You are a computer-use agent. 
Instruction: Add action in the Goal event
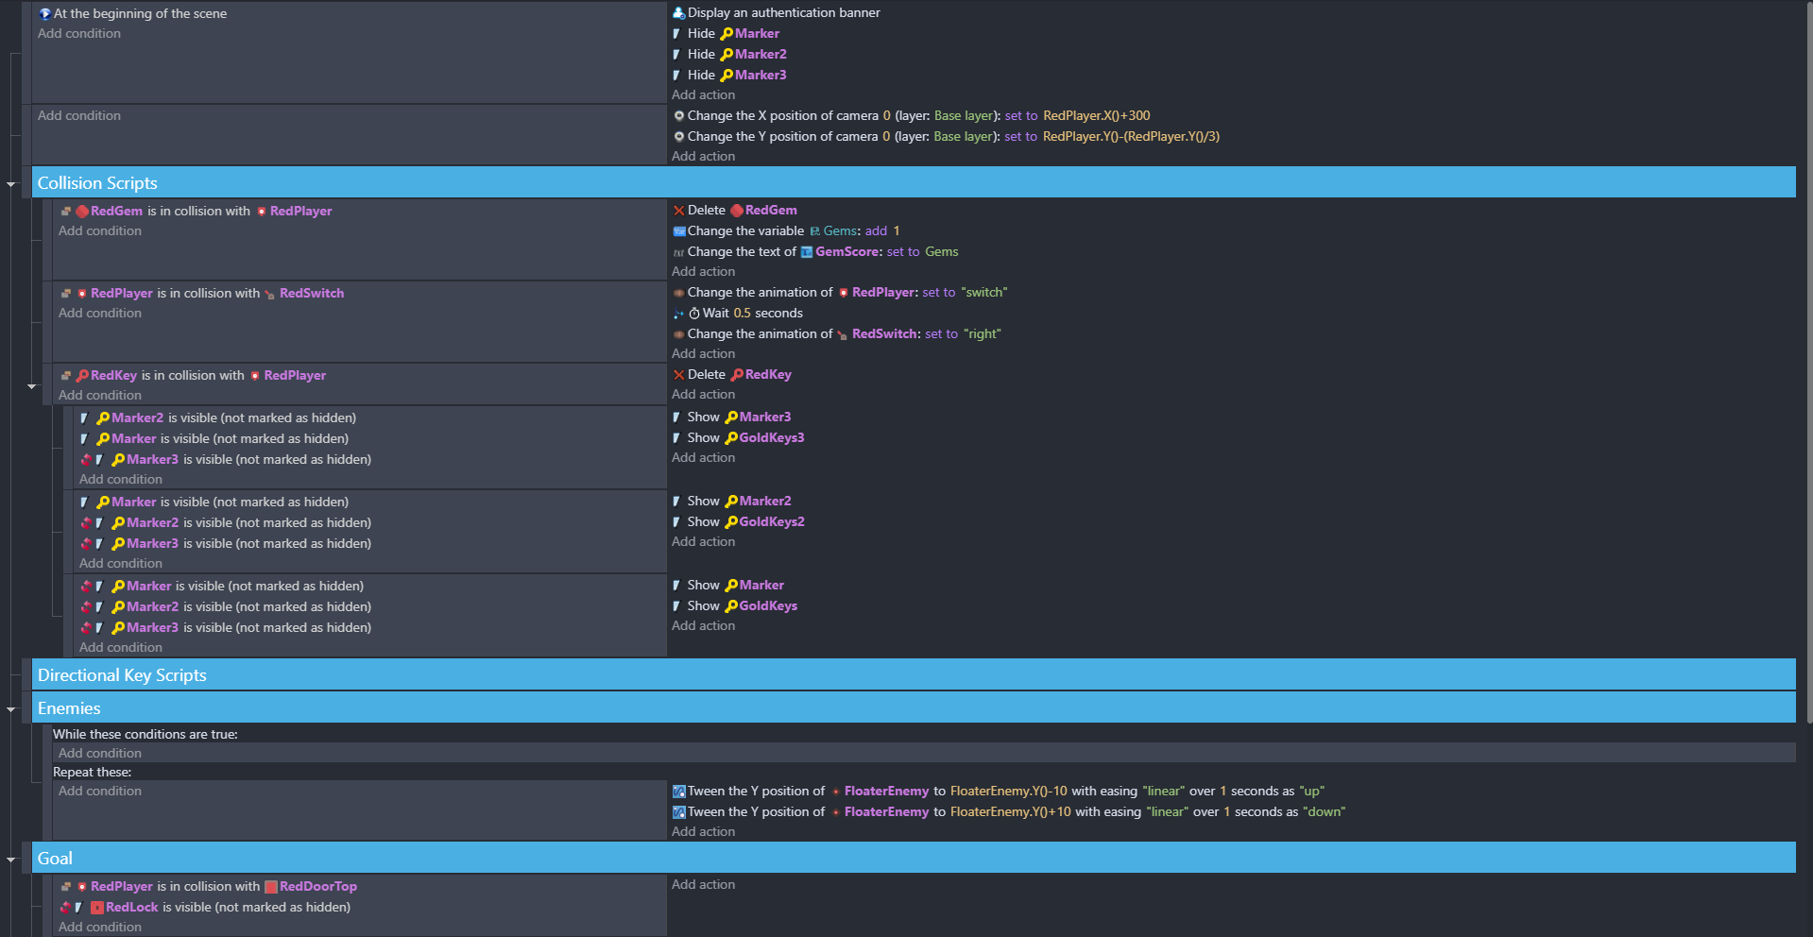(x=703, y=885)
